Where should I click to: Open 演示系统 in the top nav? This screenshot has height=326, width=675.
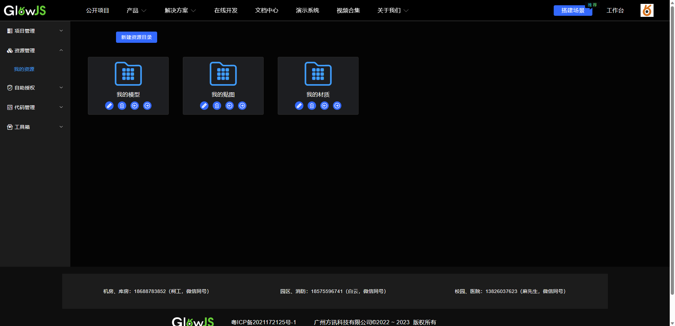tap(308, 11)
